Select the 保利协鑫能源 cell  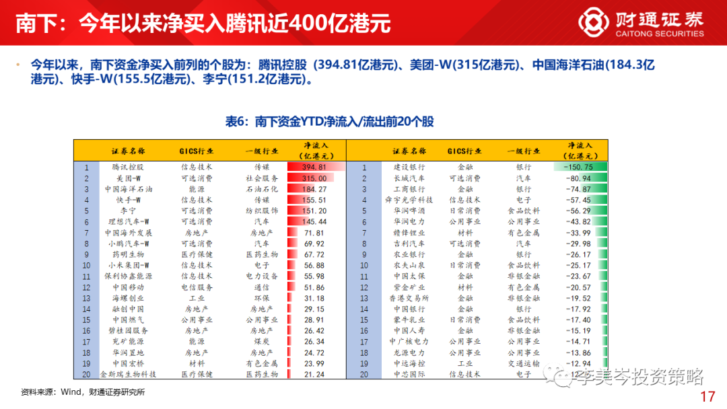coord(128,276)
